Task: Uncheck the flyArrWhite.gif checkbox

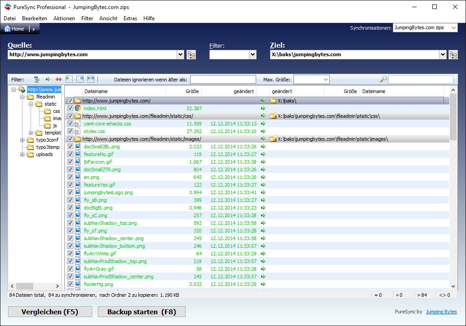Action: (70, 254)
